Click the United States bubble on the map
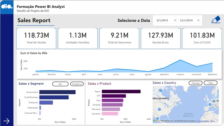224x126 pixels. (160, 109)
